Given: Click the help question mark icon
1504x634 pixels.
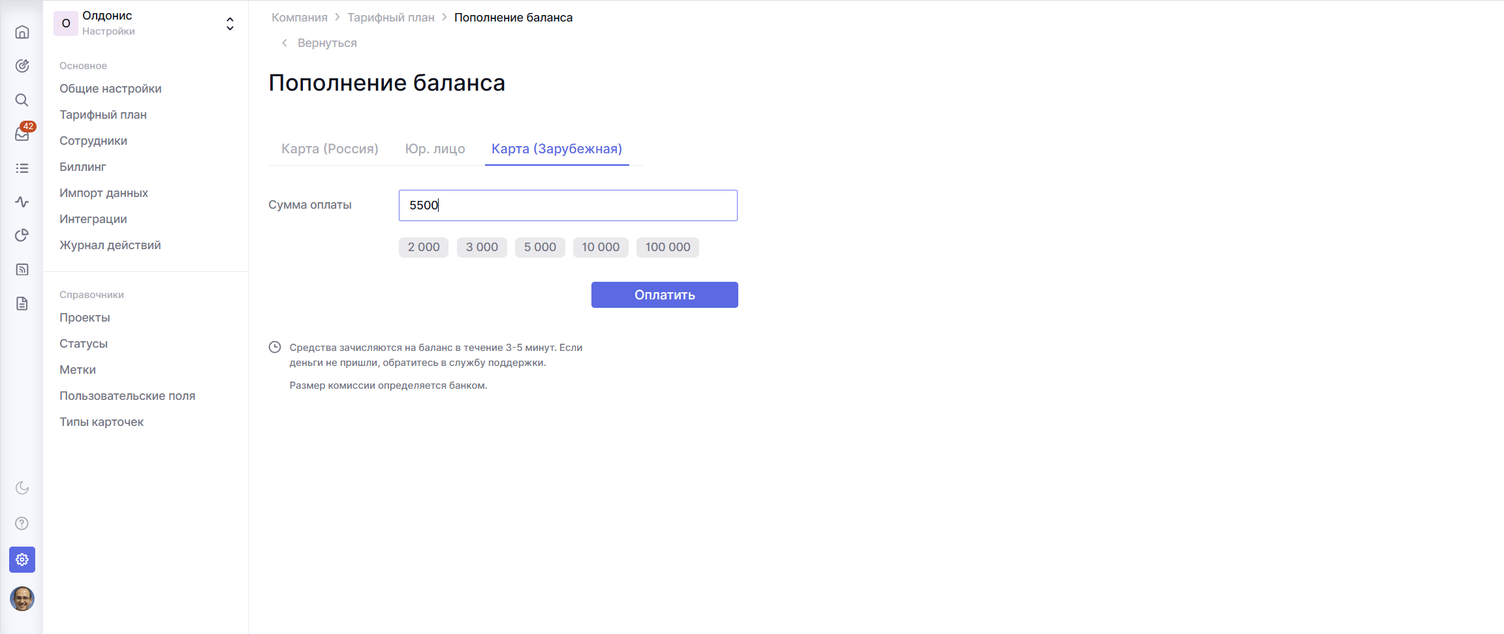Looking at the screenshot, I should coord(22,523).
